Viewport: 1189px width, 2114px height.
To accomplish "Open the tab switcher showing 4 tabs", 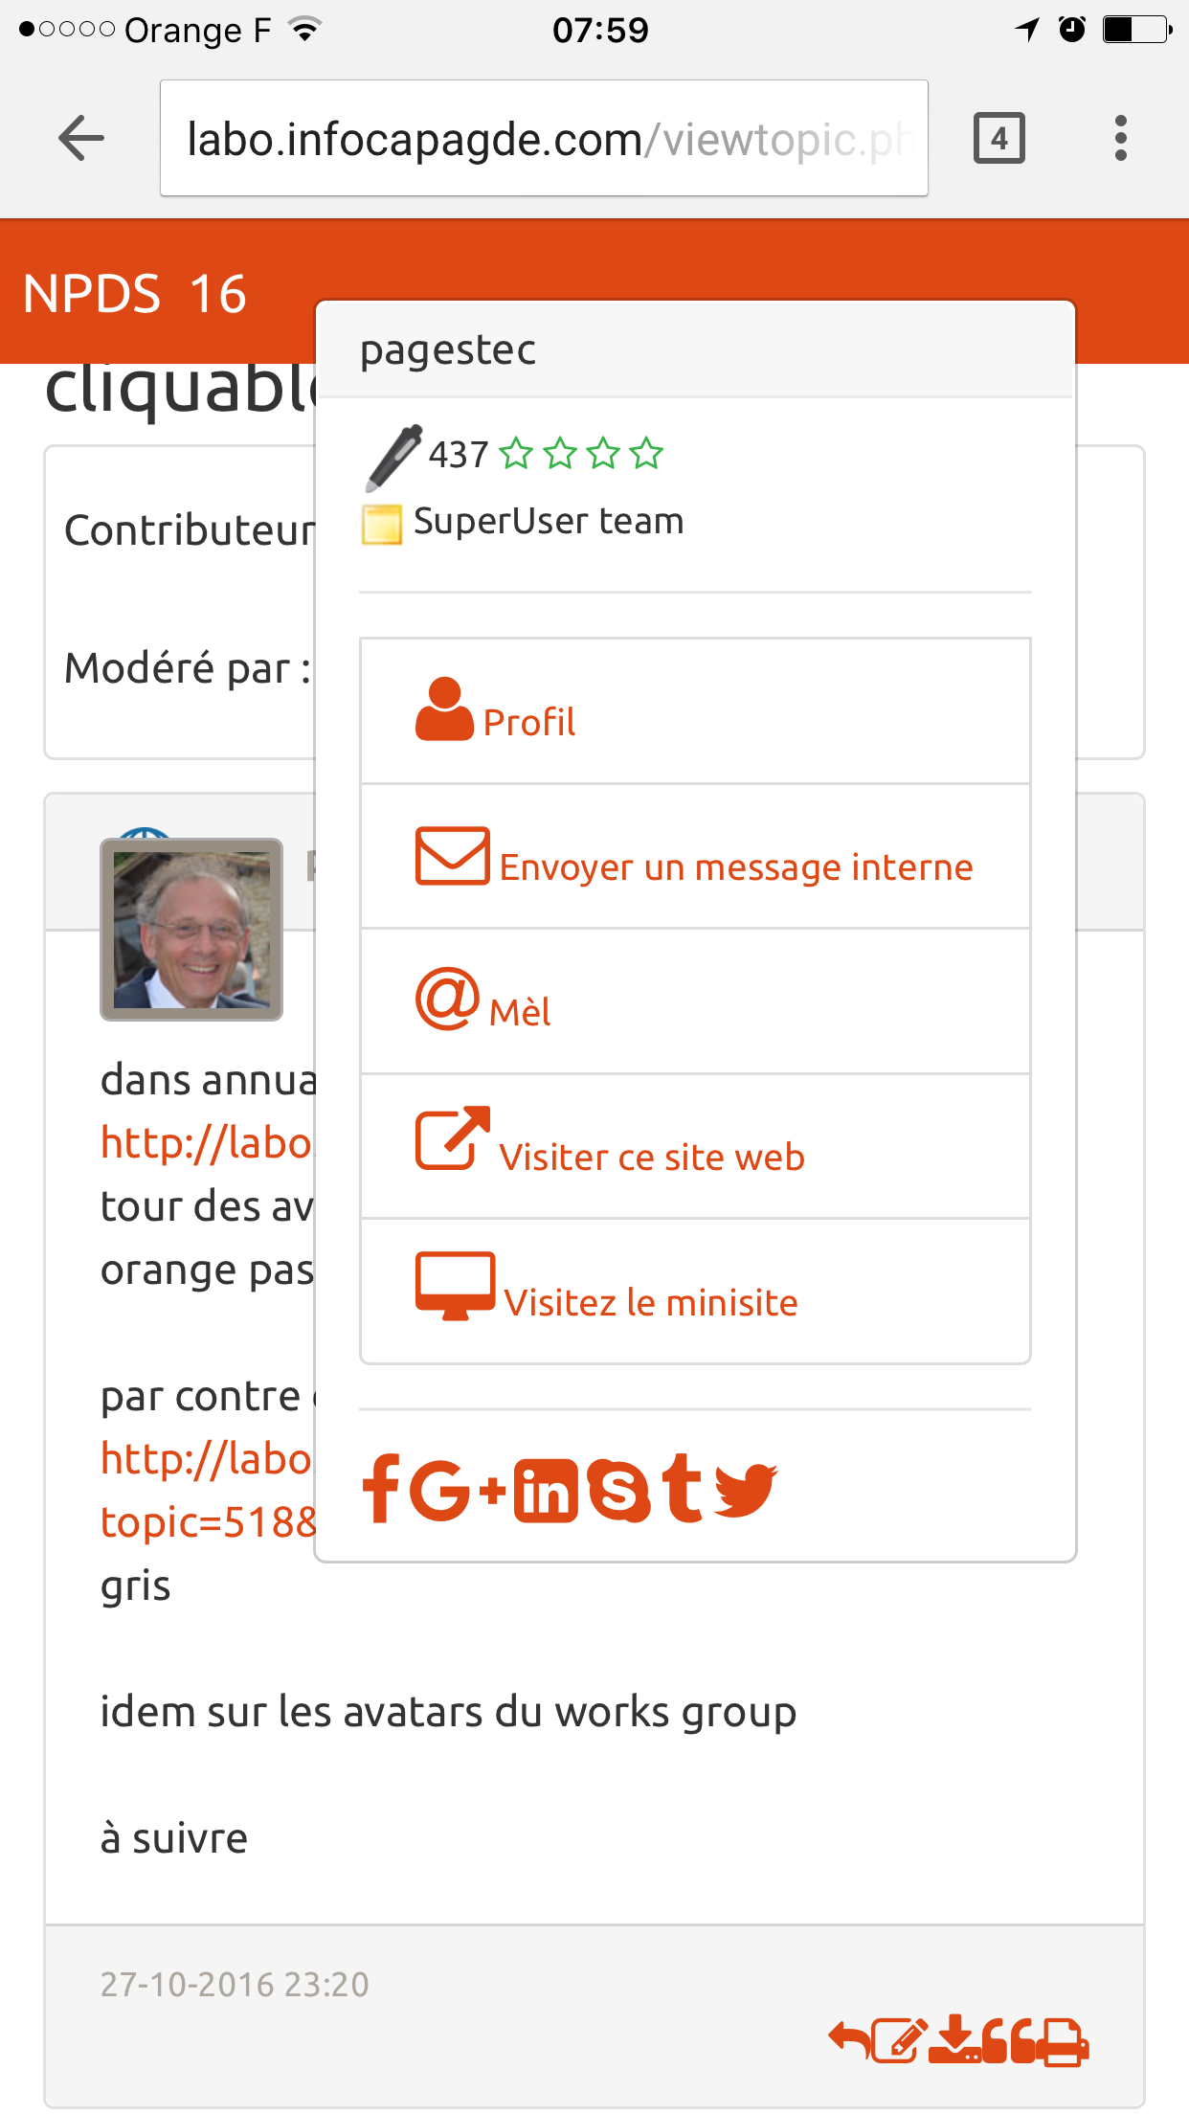I will point(999,139).
